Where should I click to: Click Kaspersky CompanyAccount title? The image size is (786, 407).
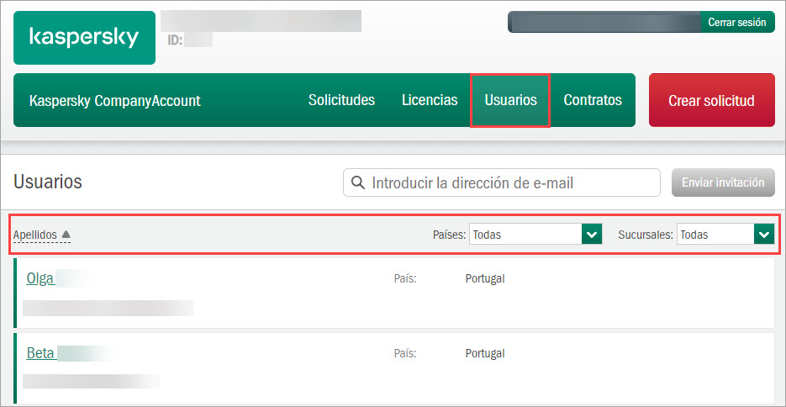[x=115, y=101]
